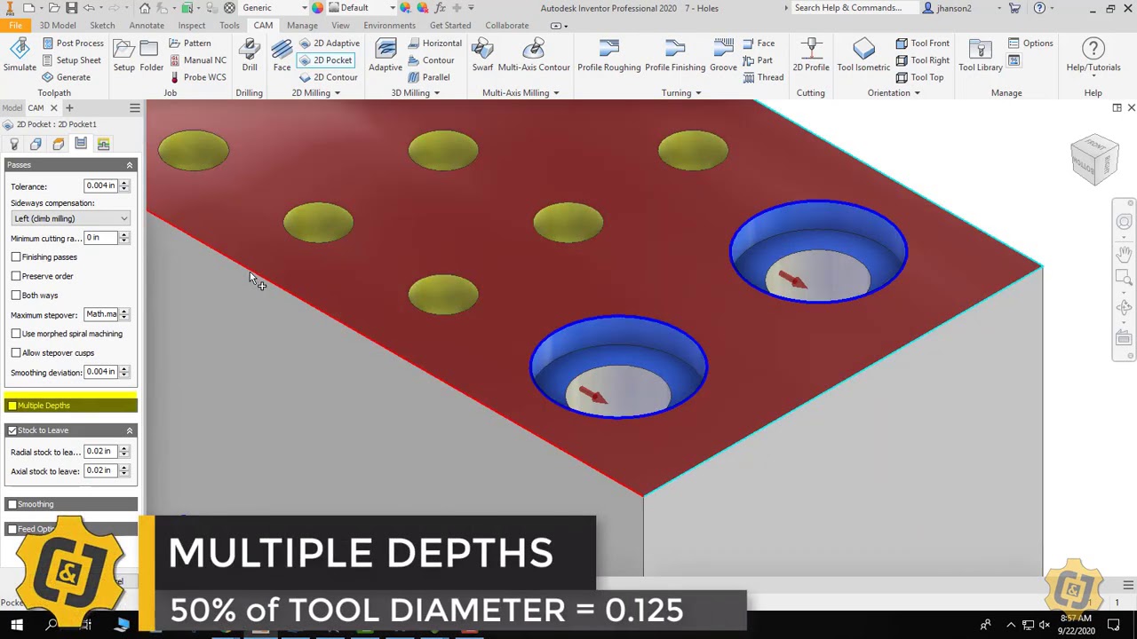1137x639 pixels.
Task: Open the Setup Sheet command
Action: click(x=71, y=60)
